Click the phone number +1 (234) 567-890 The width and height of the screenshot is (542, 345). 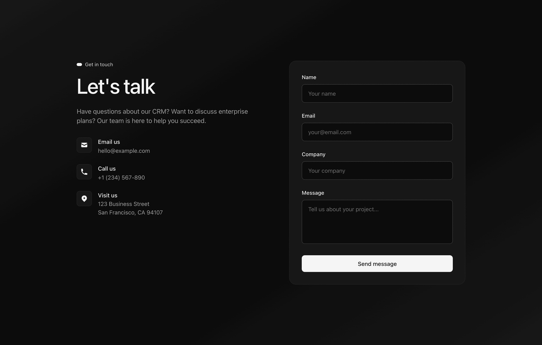[121, 178]
